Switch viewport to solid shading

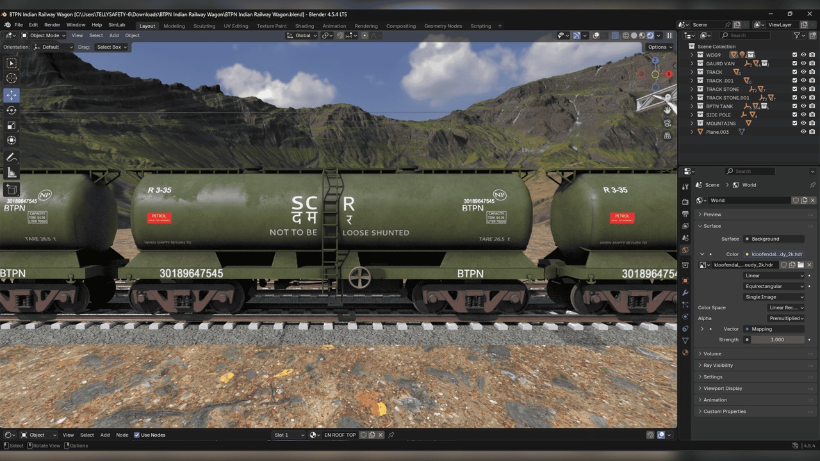click(x=634, y=35)
